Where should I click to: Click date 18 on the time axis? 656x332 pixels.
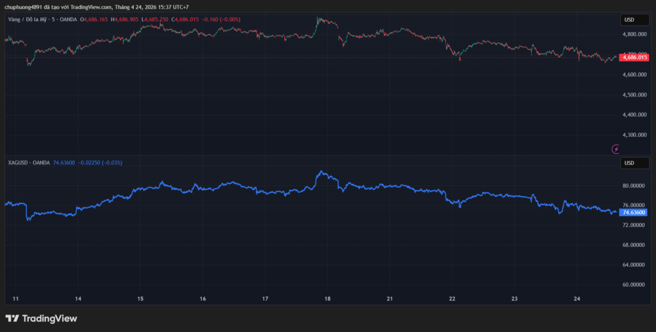point(327,299)
